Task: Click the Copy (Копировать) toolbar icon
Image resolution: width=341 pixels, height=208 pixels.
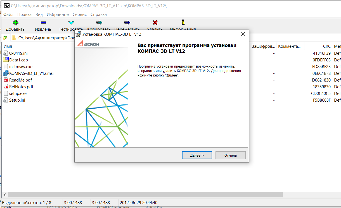Action: click(99, 23)
